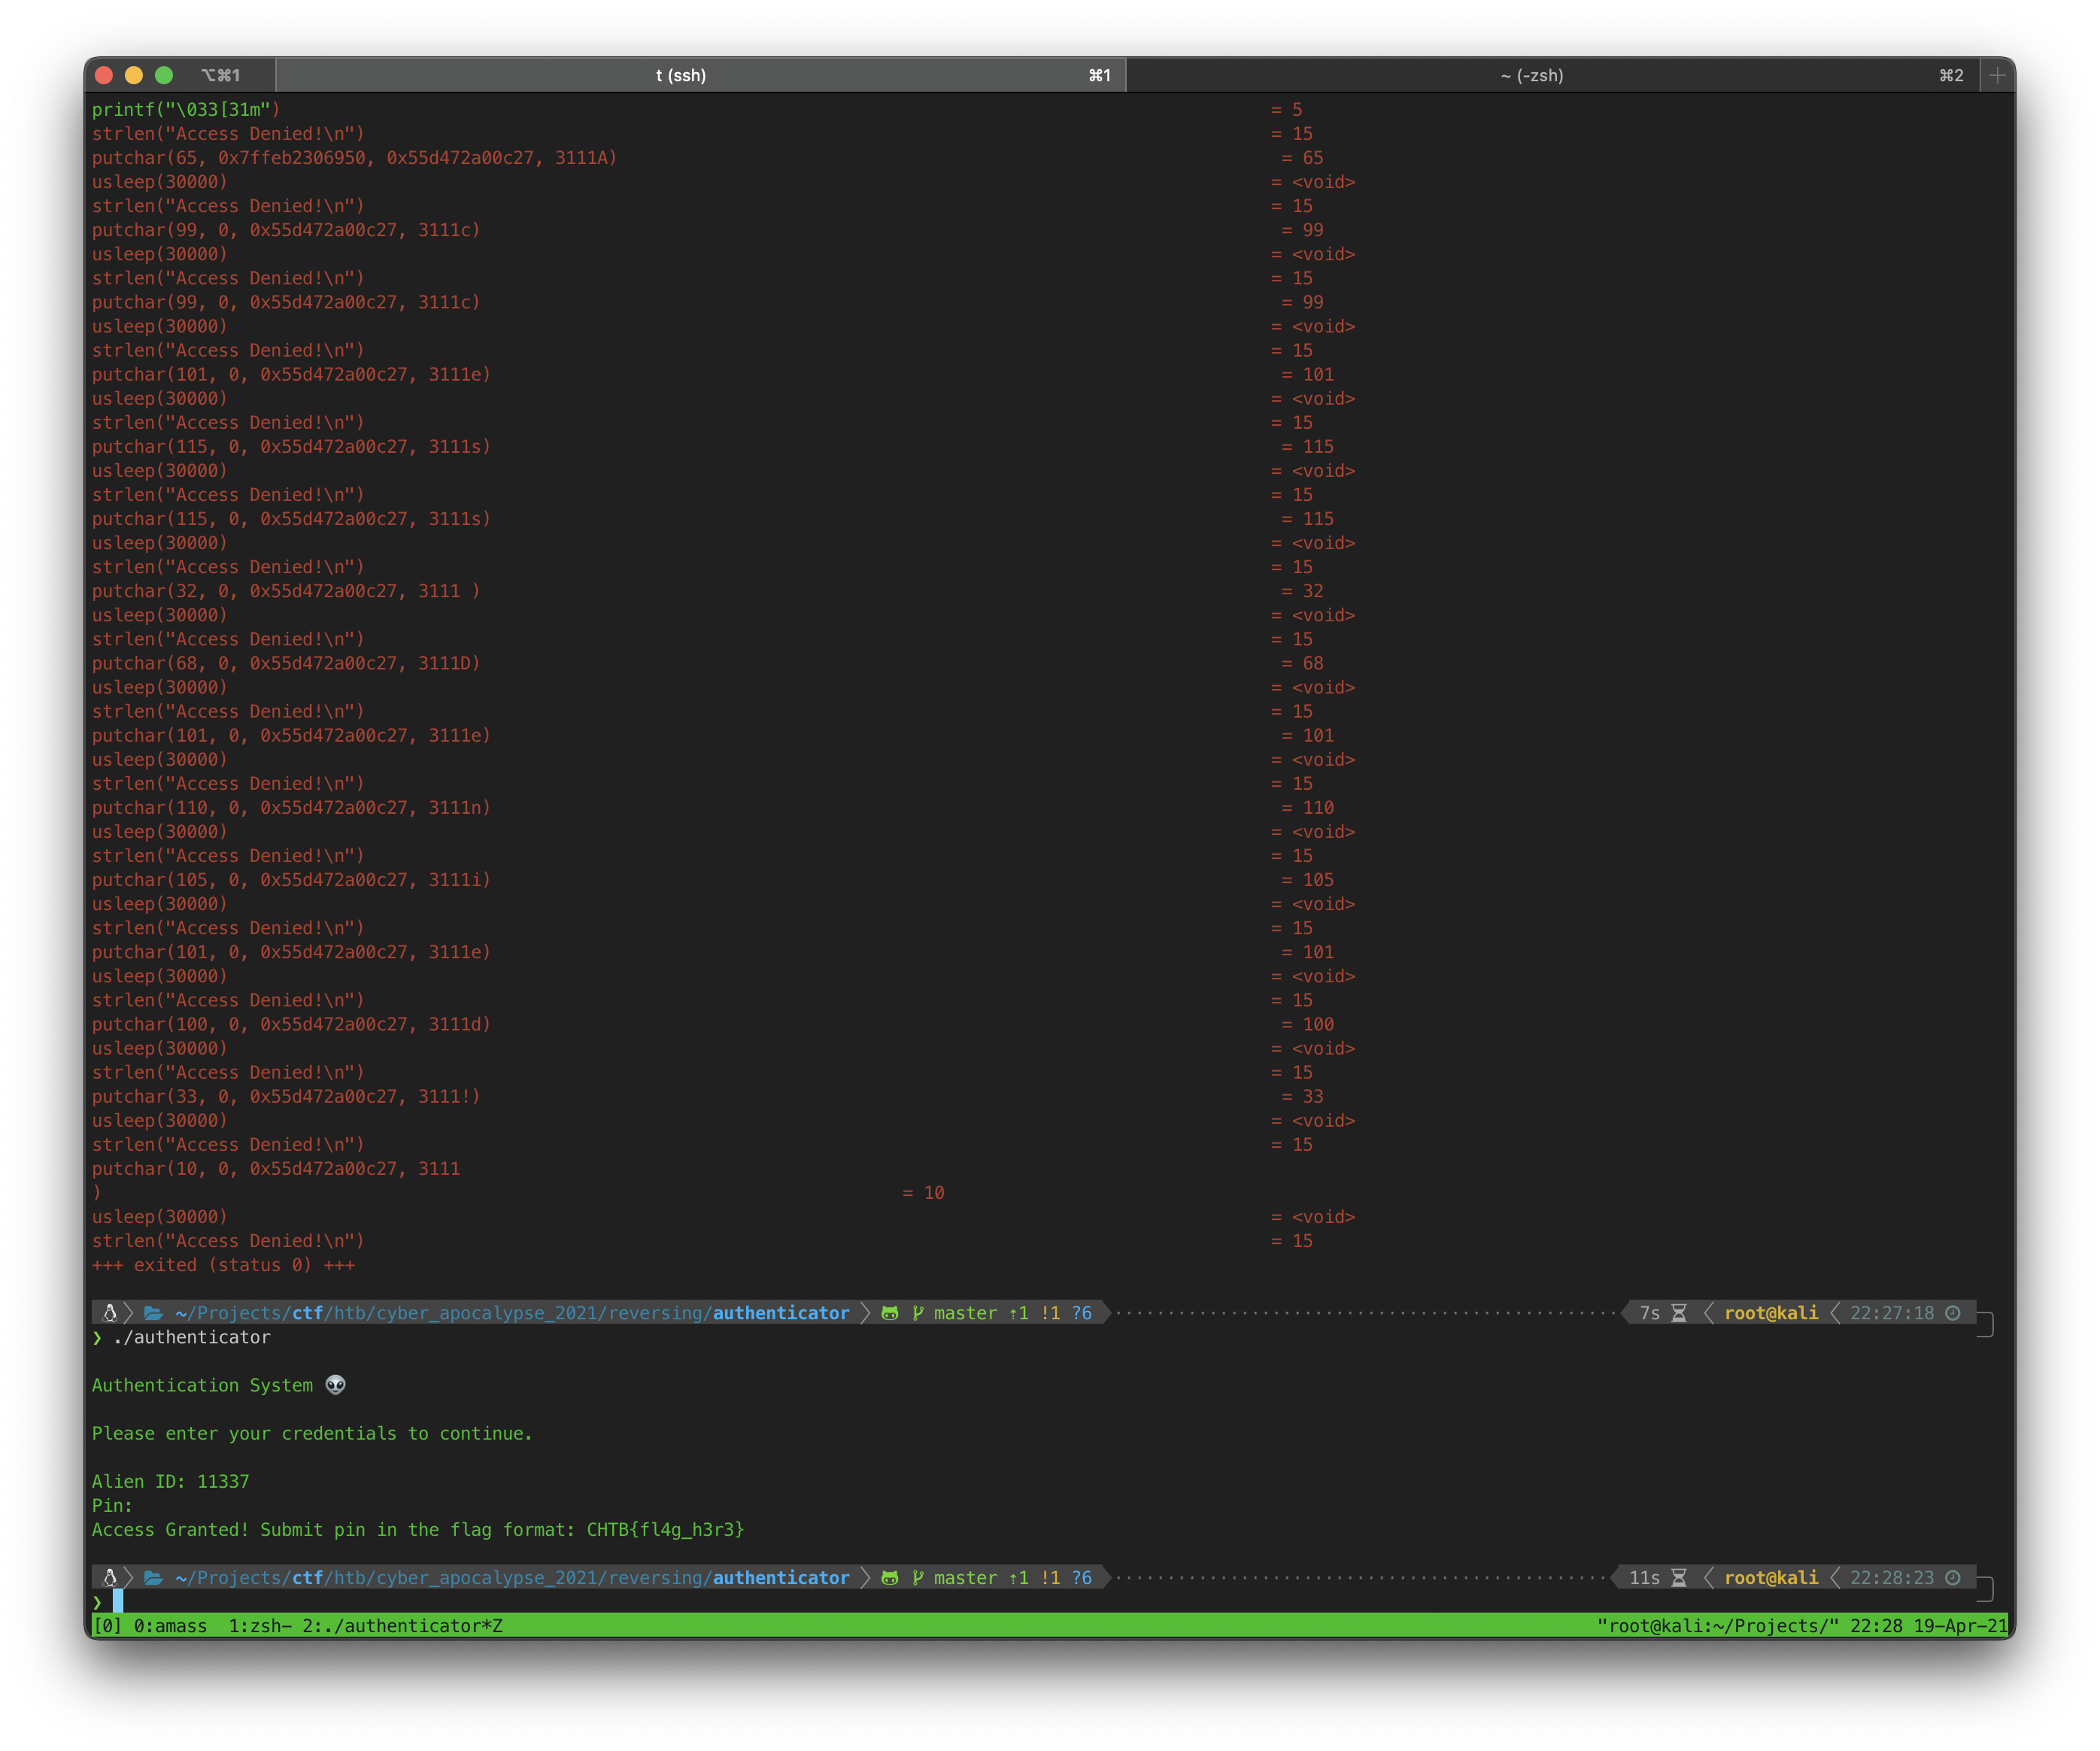Minimize the terminal with the yellow button
The width and height of the screenshot is (2100, 1751).
pyautogui.click(x=134, y=75)
